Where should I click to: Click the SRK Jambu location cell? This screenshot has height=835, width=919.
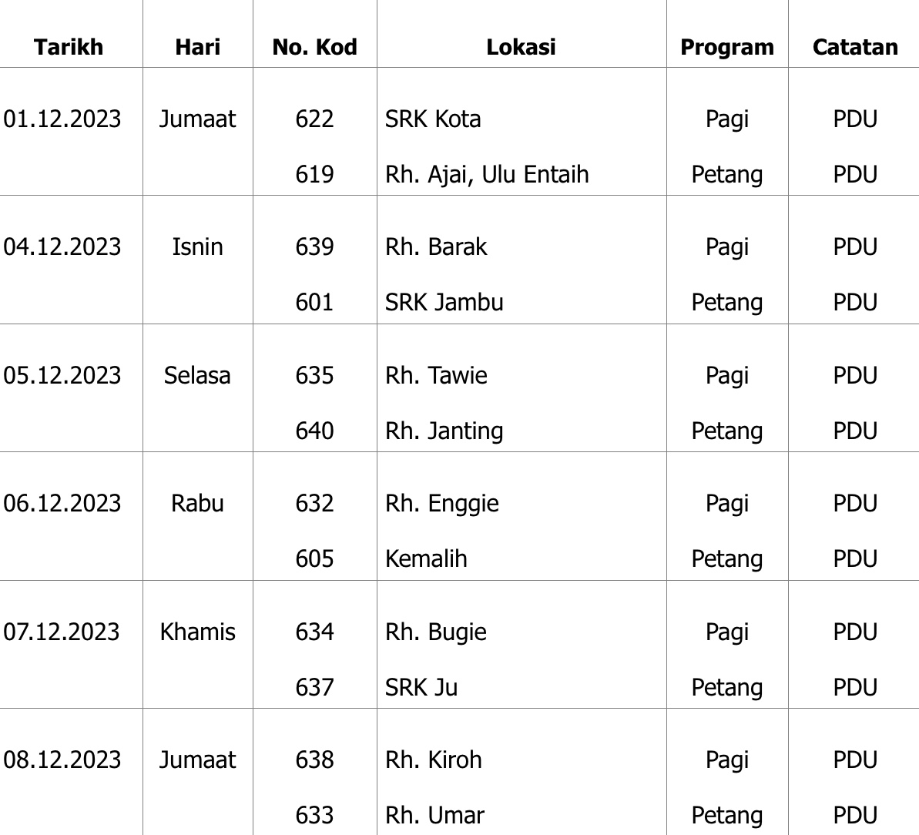tap(444, 302)
